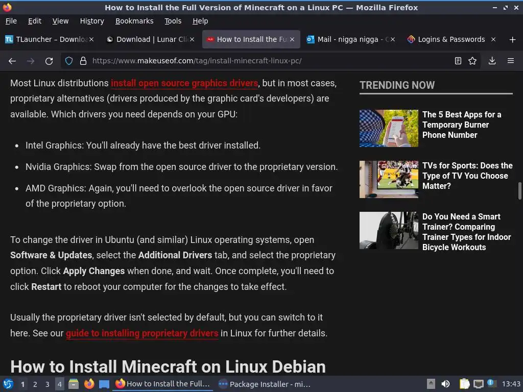Switch to workspace 2 in the pager
Screen dimensions: 523x392
click(35, 384)
